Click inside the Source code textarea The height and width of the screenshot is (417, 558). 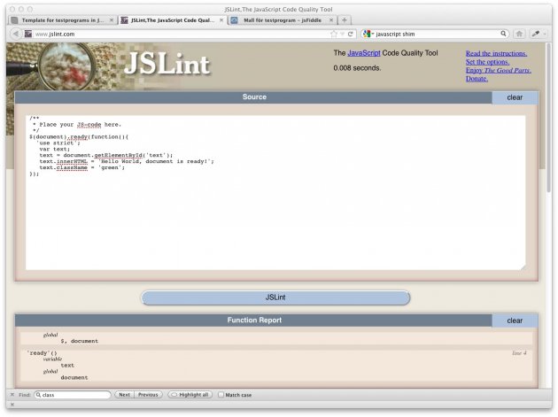tap(275, 192)
